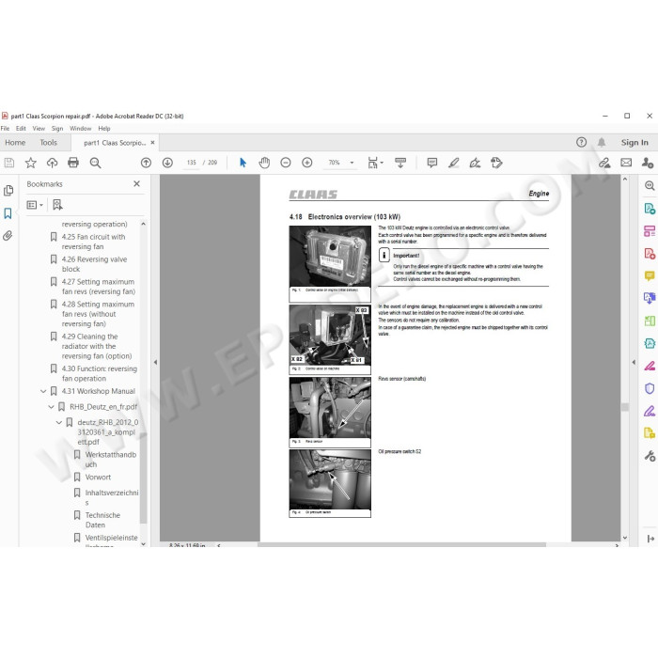Switch to the Tools tab
The height and width of the screenshot is (658, 658).
pyautogui.click(x=48, y=143)
